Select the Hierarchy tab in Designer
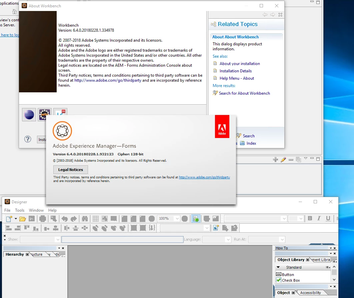Image resolution: width=354 pixels, height=298 pixels. (15, 254)
